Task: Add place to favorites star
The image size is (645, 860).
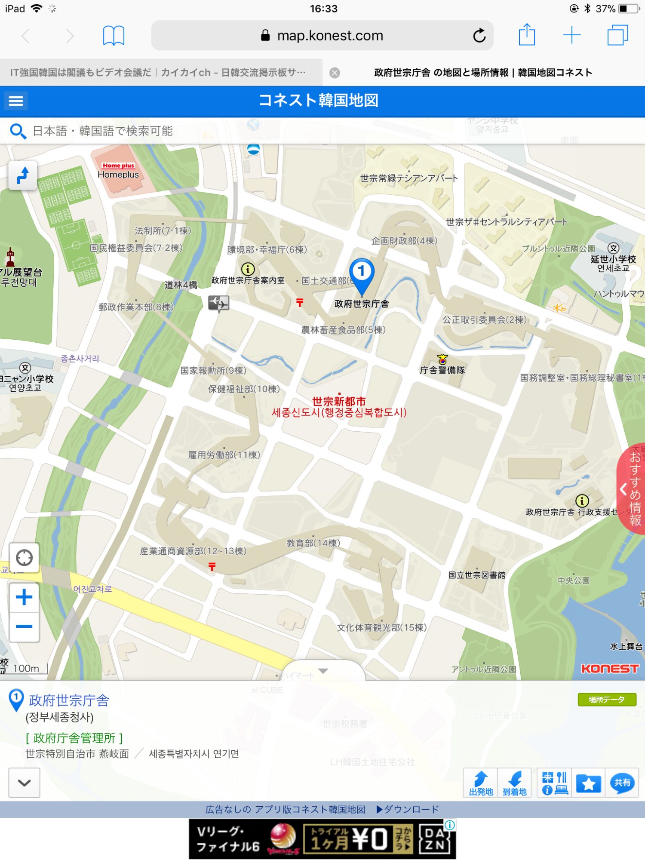Action: pyautogui.click(x=588, y=783)
